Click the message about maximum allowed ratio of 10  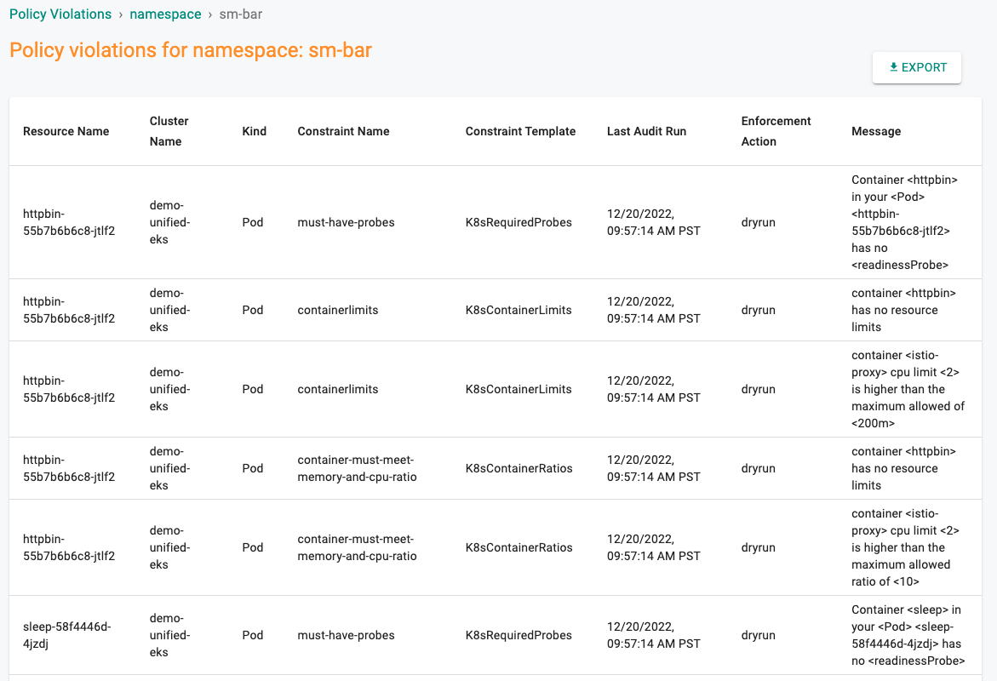click(905, 547)
